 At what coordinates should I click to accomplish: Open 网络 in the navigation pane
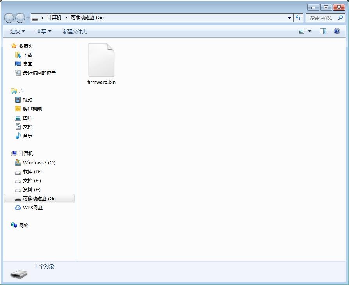pos(24,226)
